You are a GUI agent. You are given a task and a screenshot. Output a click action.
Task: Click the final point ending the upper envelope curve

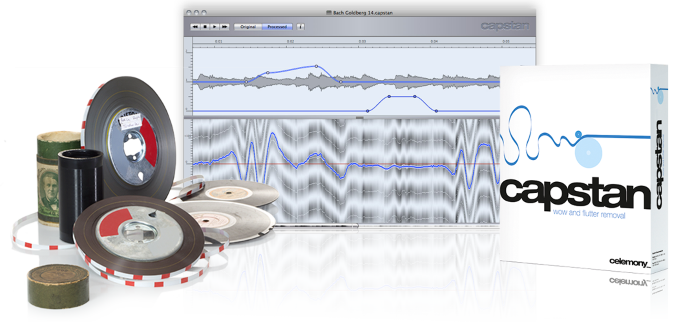tap(341, 82)
